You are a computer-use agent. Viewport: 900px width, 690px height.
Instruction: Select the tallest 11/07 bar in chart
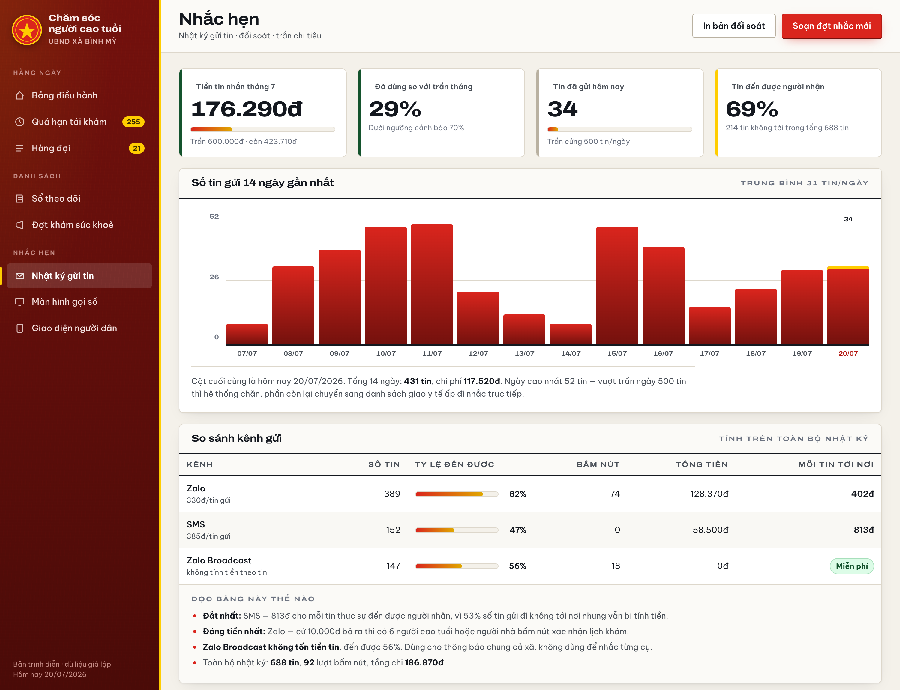coord(432,285)
